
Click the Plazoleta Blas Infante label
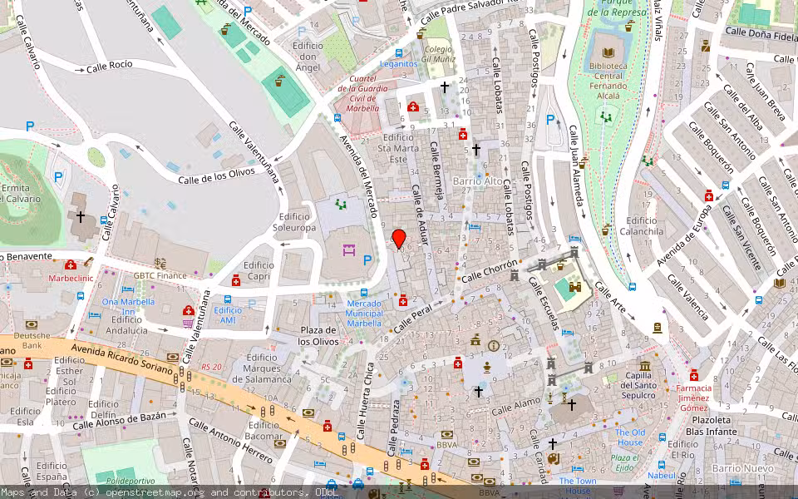coord(712,426)
